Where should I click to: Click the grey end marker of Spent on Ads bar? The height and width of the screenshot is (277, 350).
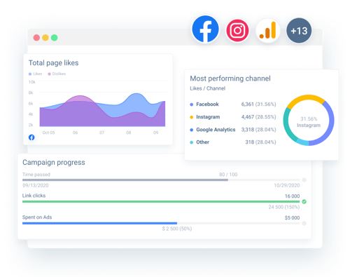(304, 223)
